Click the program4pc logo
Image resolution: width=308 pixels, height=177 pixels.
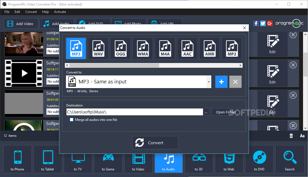[x=290, y=23]
